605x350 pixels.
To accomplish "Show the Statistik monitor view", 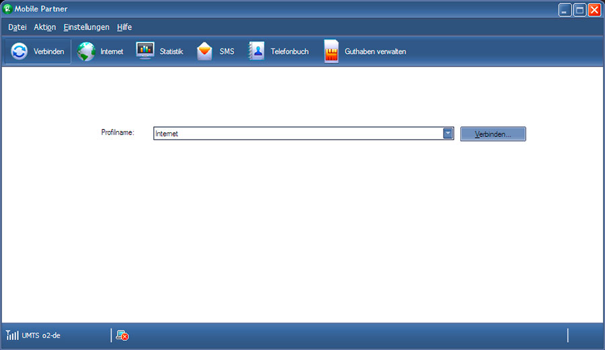I will tap(145, 51).
